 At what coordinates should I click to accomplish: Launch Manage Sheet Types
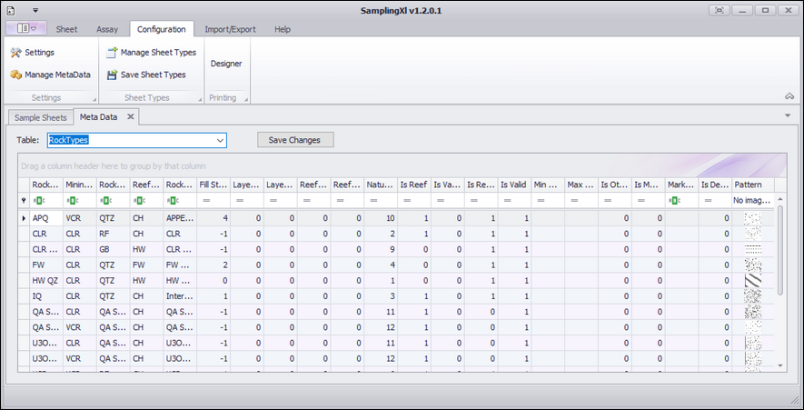[x=152, y=53]
